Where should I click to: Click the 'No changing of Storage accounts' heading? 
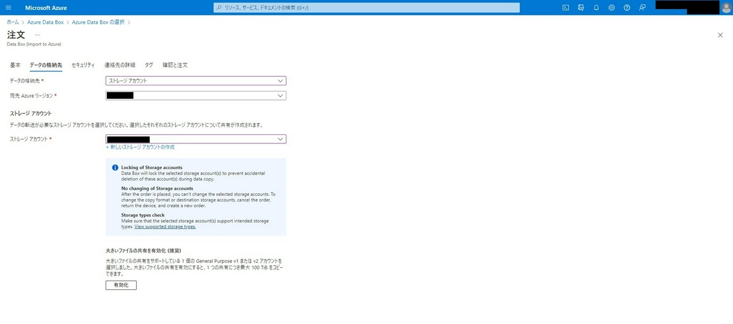[157, 189]
